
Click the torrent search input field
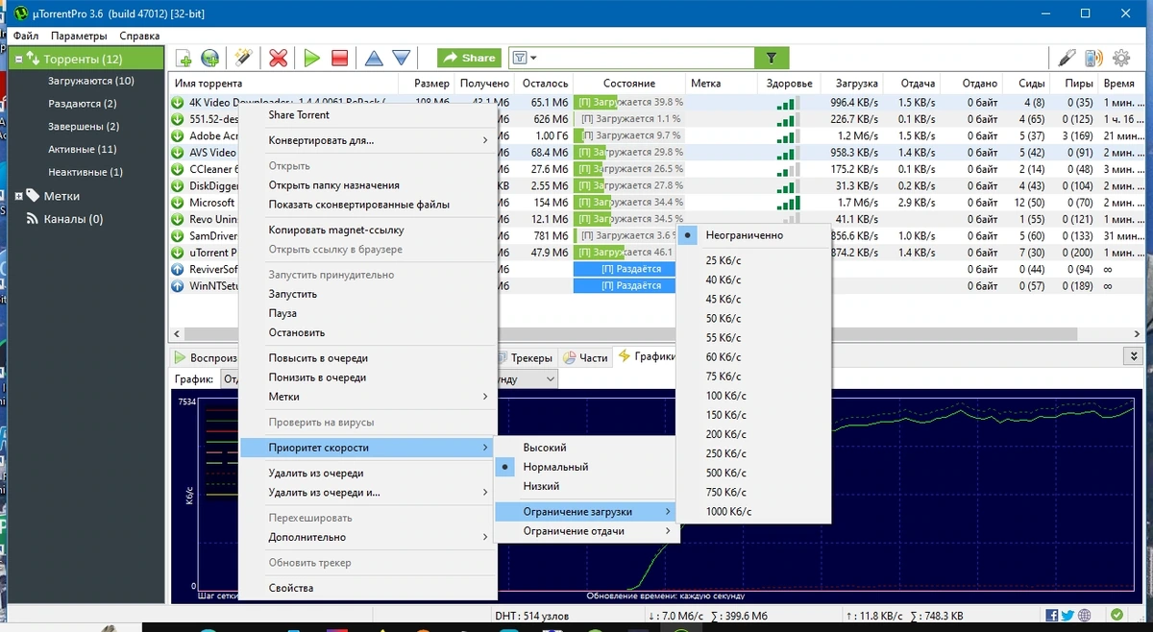click(647, 58)
